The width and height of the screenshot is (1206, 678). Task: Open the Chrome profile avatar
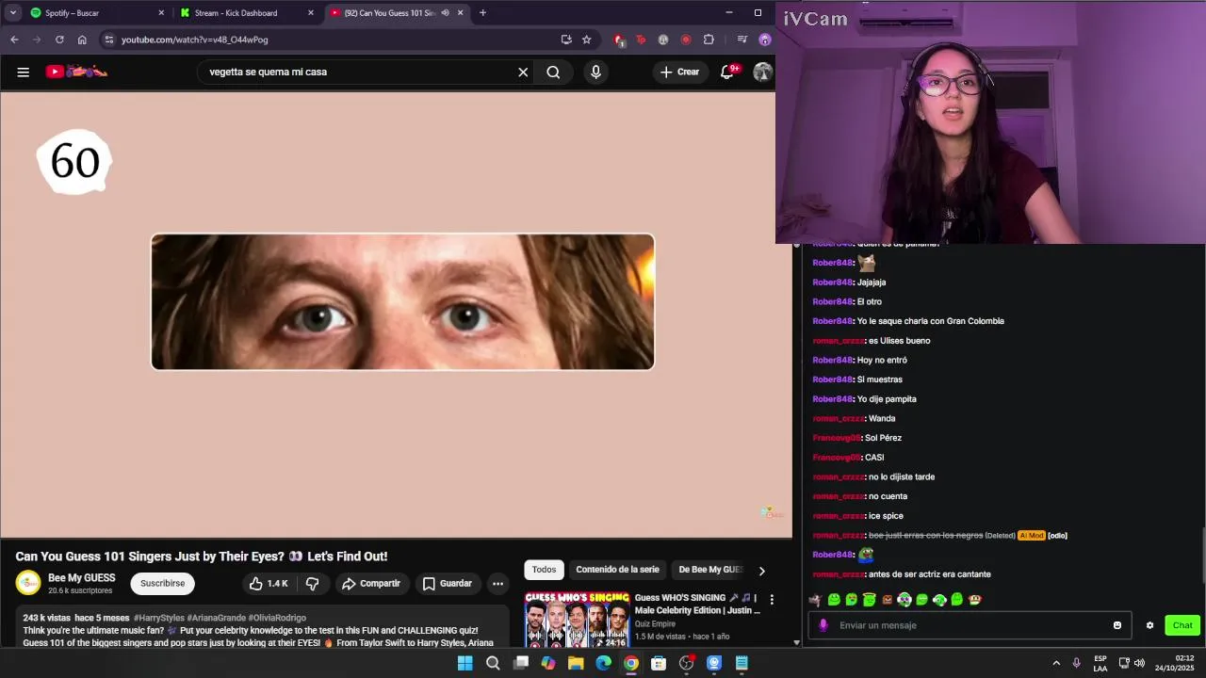(765, 40)
